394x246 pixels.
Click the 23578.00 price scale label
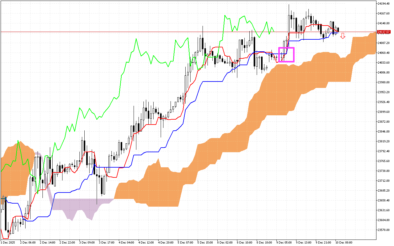click(x=384, y=230)
